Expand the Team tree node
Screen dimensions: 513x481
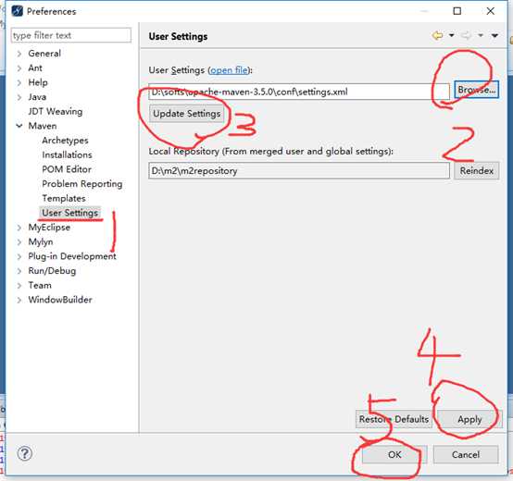coord(19,285)
